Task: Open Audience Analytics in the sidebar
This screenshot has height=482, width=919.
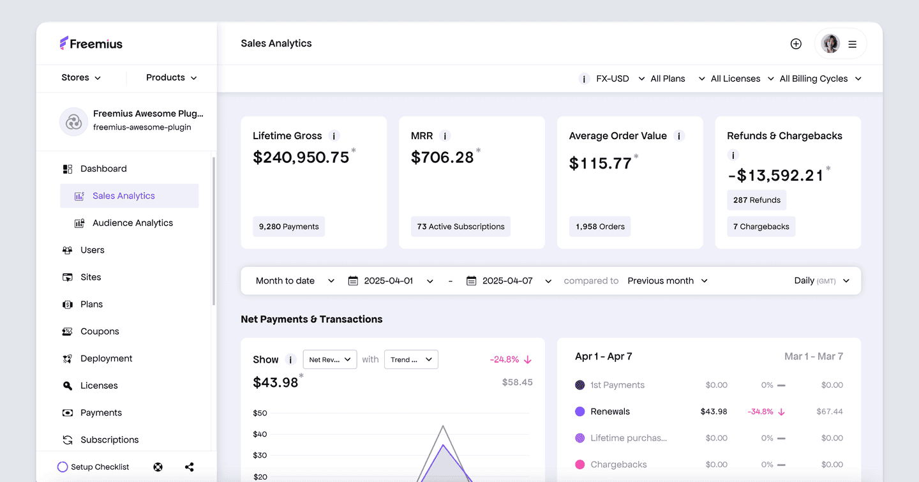Action: [x=132, y=223]
